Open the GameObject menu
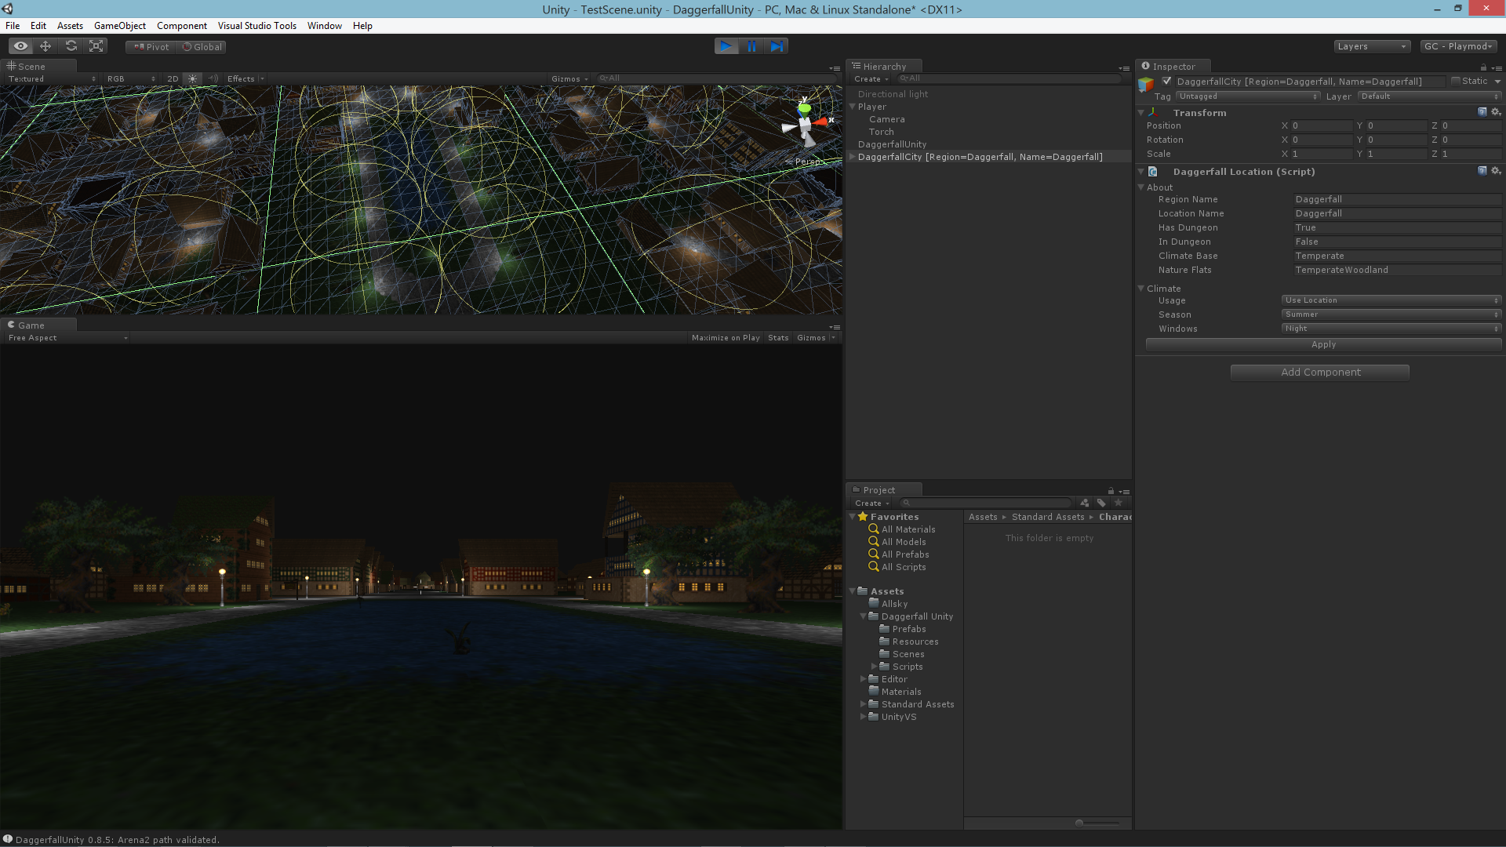This screenshot has height=847, width=1506. tap(120, 26)
